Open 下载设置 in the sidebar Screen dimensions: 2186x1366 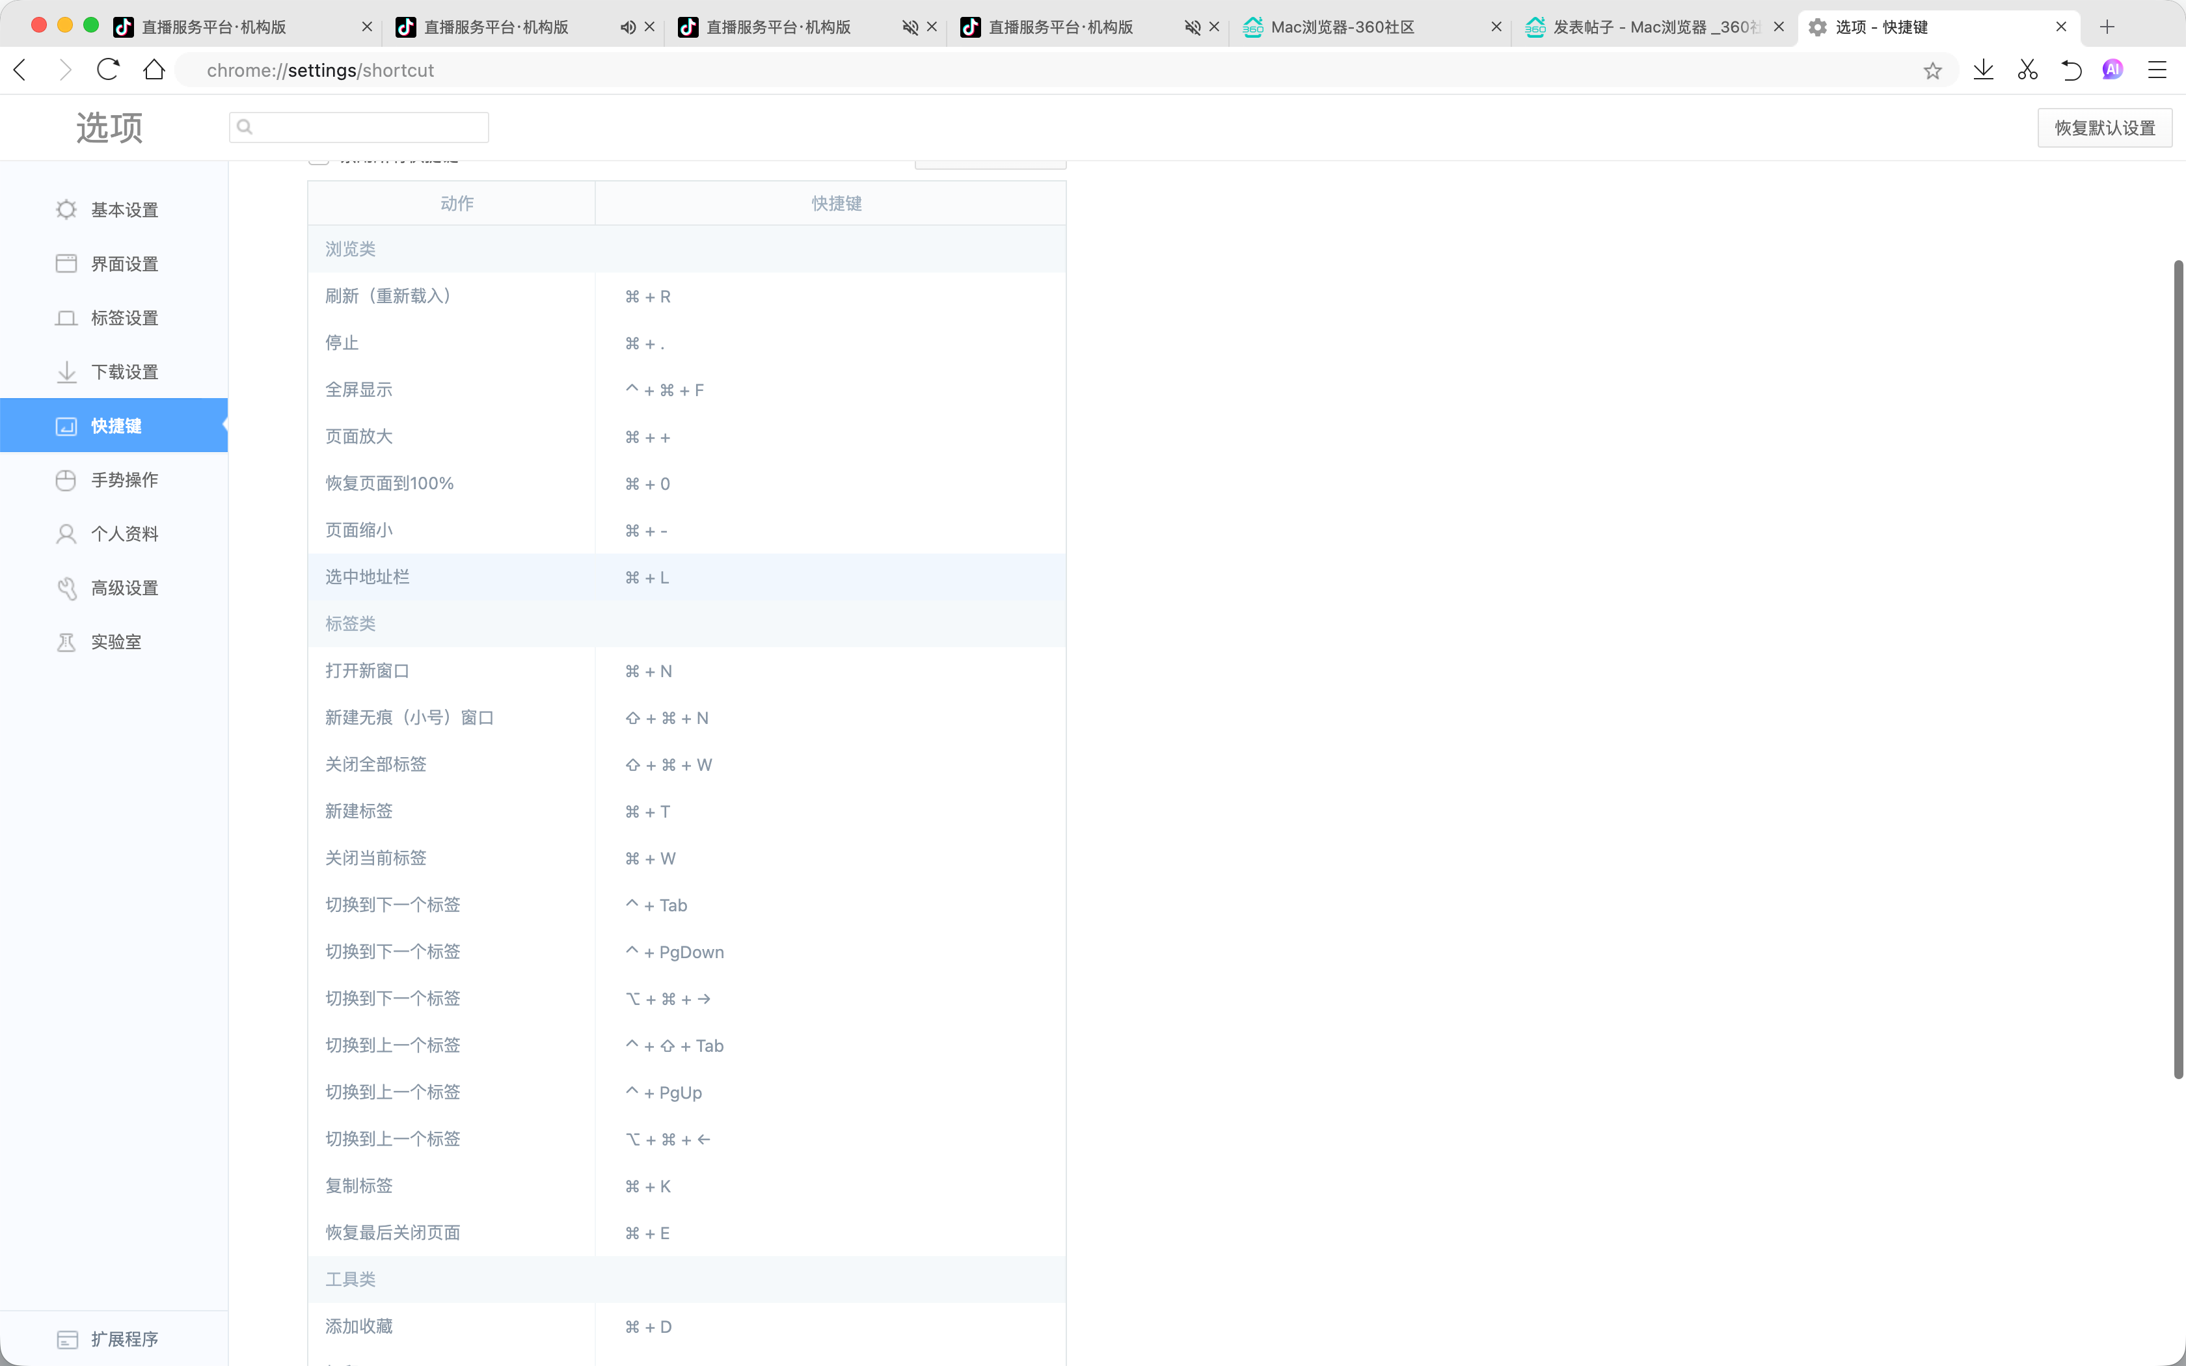pos(114,372)
